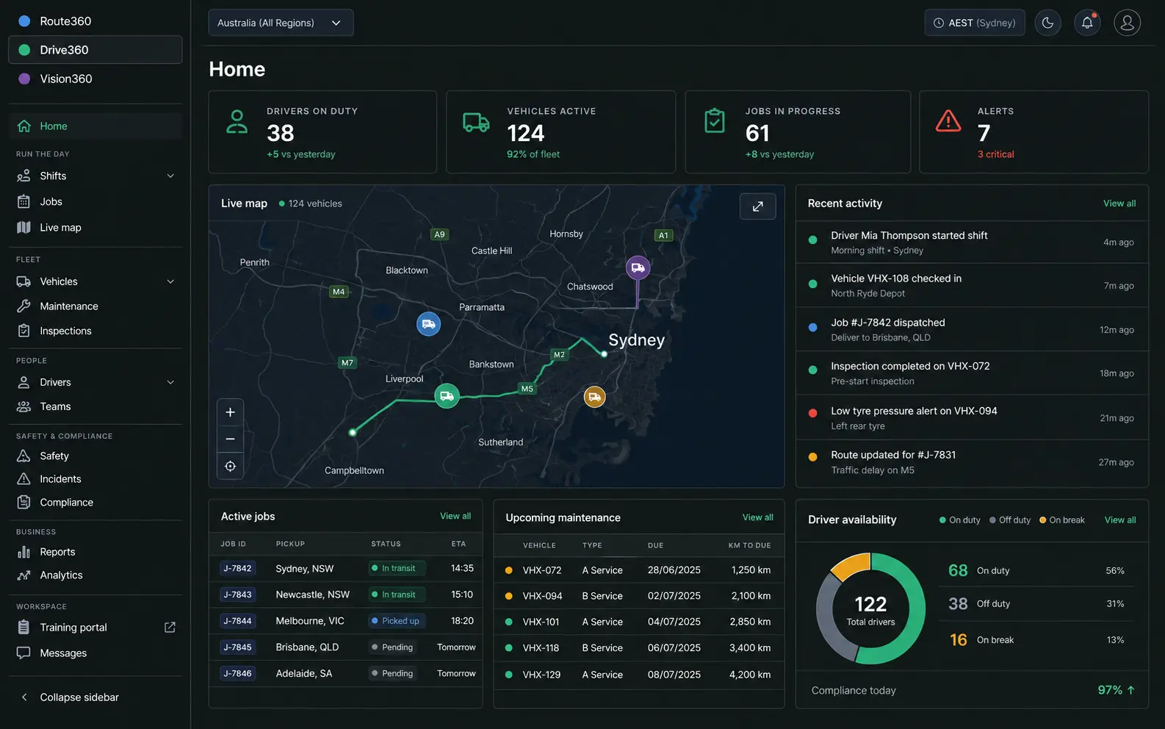This screenshot has height=729, width=1165.
Task: Switch to the Vision360 app
Action: 95,79
